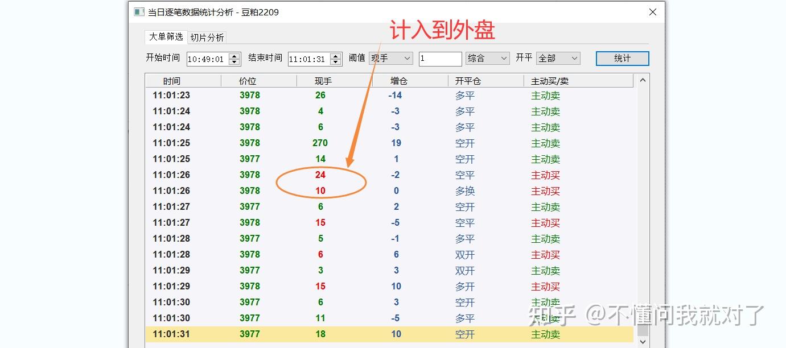Click 主动买 in the volume 24 row
Viewport: 786px width, 348px height.
pos(545,175)
